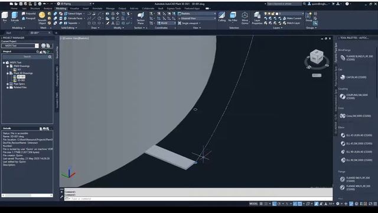Enable the Culling selection option
Image resolution: width=378 pixels, height=213 pixels.
(x=221, y=17)
